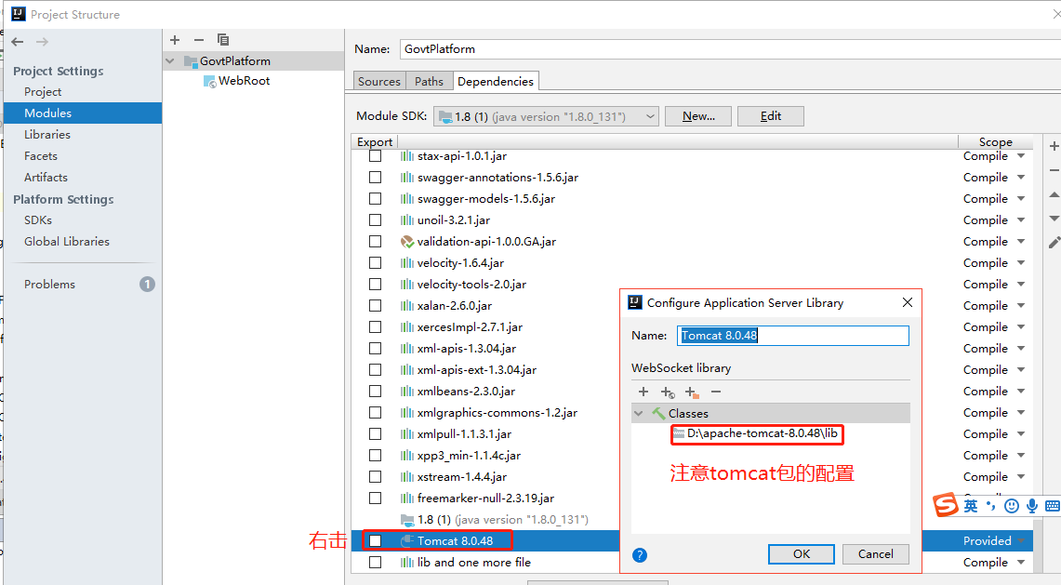Move dependency up with arrow icon

pyautogui.click(x=1054, y=195)
